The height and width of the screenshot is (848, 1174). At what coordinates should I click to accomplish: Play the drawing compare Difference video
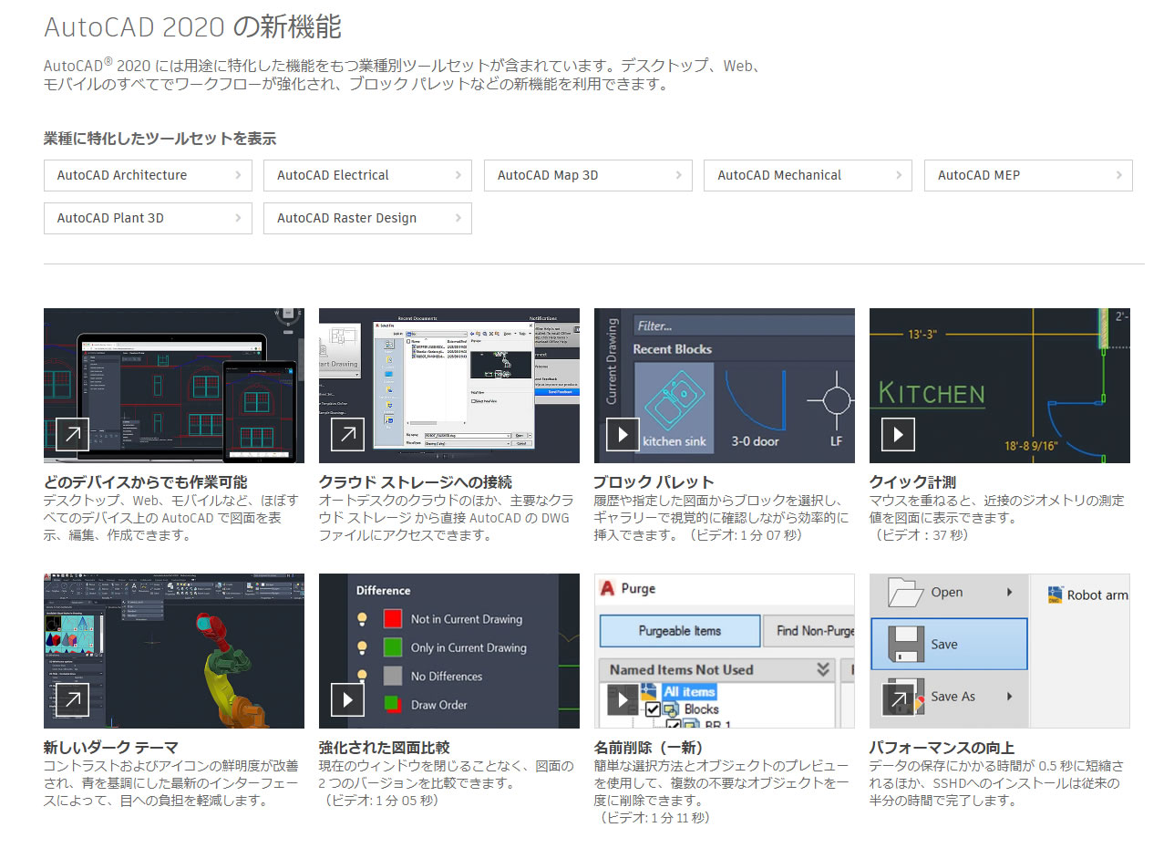[x=347, y=699]
